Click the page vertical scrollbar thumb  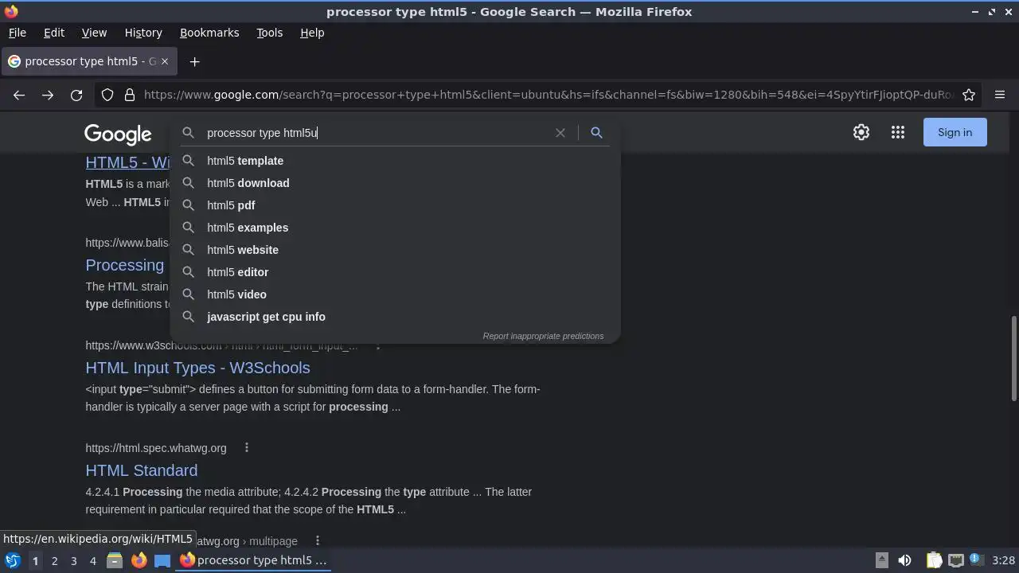point(1013,358)
